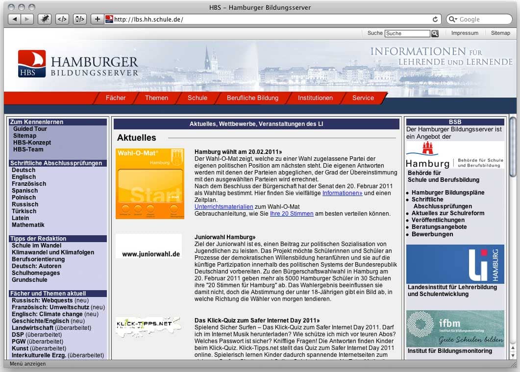Click the site search magnifier button
This screenshot has height=372, width=520.
point(435,33)
